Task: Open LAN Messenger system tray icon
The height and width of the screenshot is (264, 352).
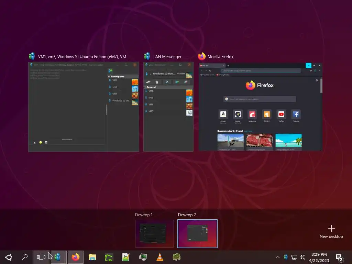Action: tap(286, 257)
